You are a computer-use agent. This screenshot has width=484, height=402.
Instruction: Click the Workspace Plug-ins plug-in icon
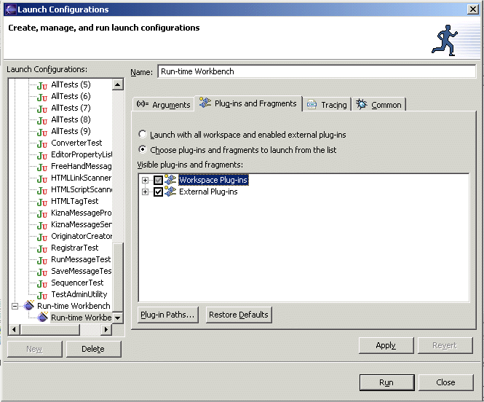click(x=171, y=180)
